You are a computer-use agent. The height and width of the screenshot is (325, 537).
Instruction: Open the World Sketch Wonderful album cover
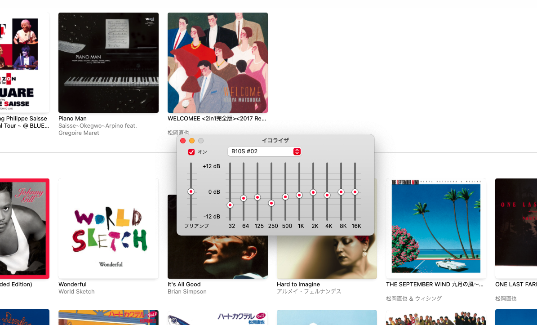click(x=109, y=228)
